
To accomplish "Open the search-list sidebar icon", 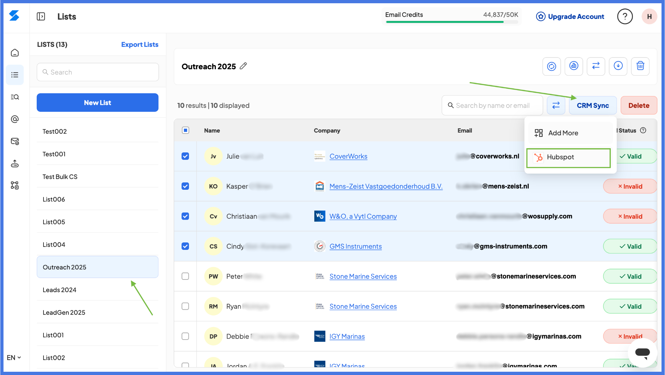I will tap(15, 97).
